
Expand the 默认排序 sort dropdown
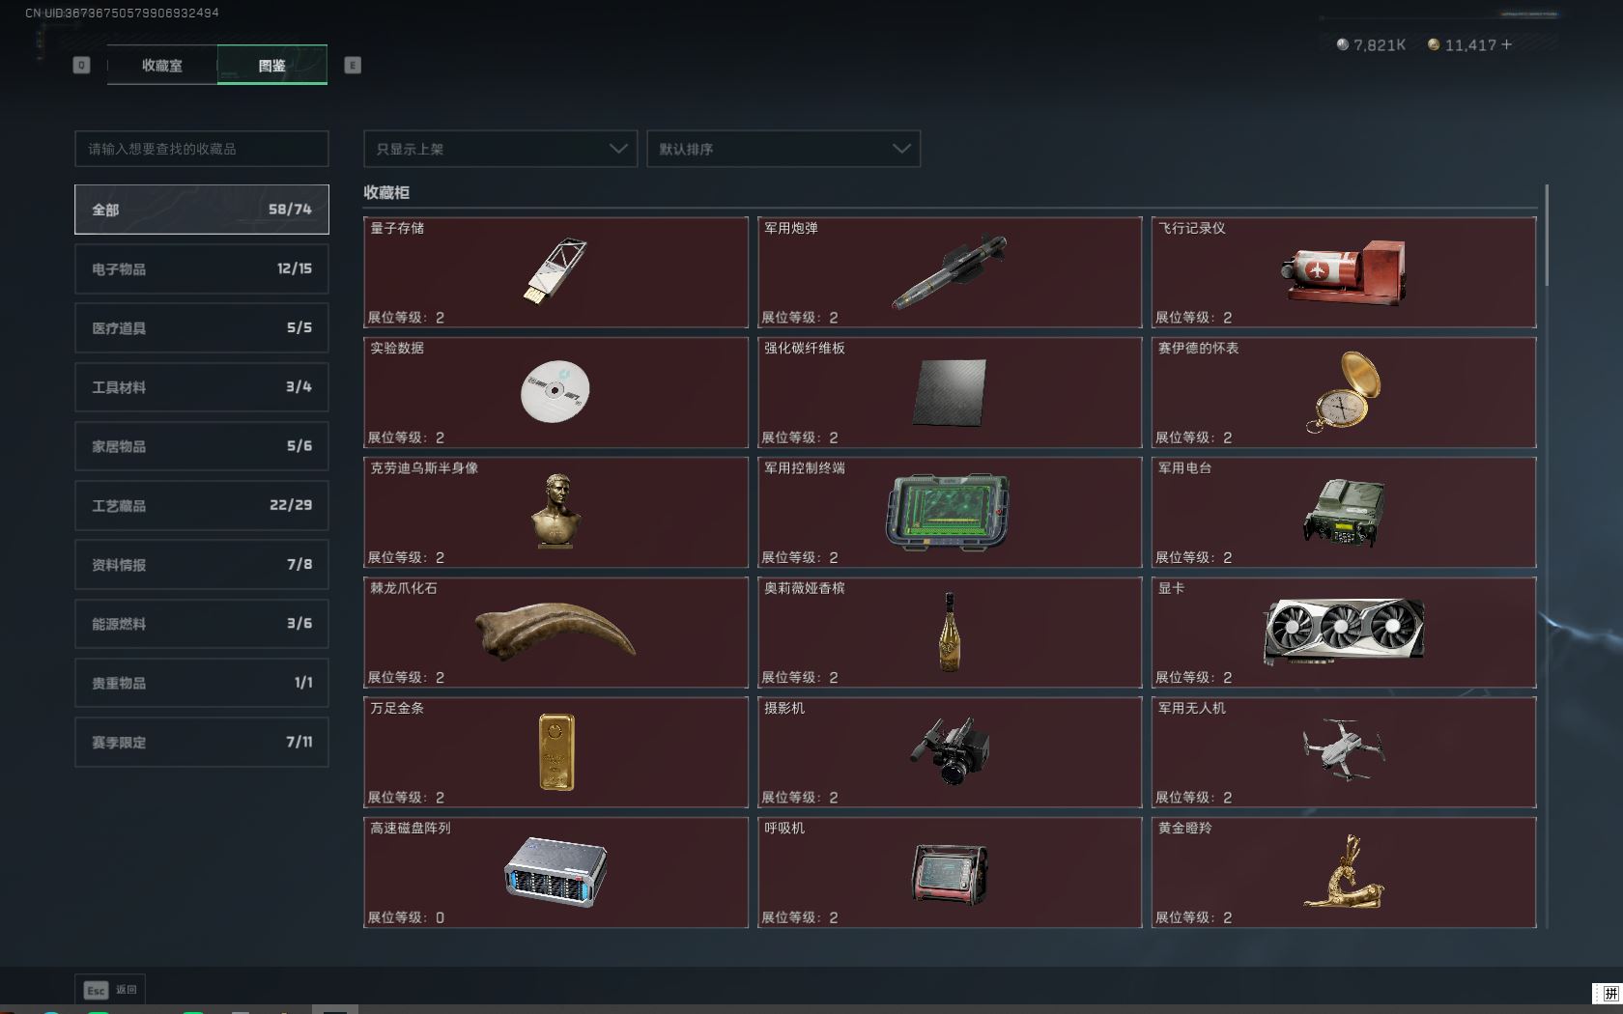point(783,149)
